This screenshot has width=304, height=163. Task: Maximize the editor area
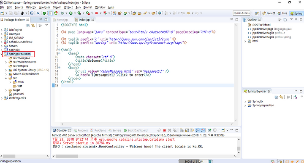[x=237, y=20]
